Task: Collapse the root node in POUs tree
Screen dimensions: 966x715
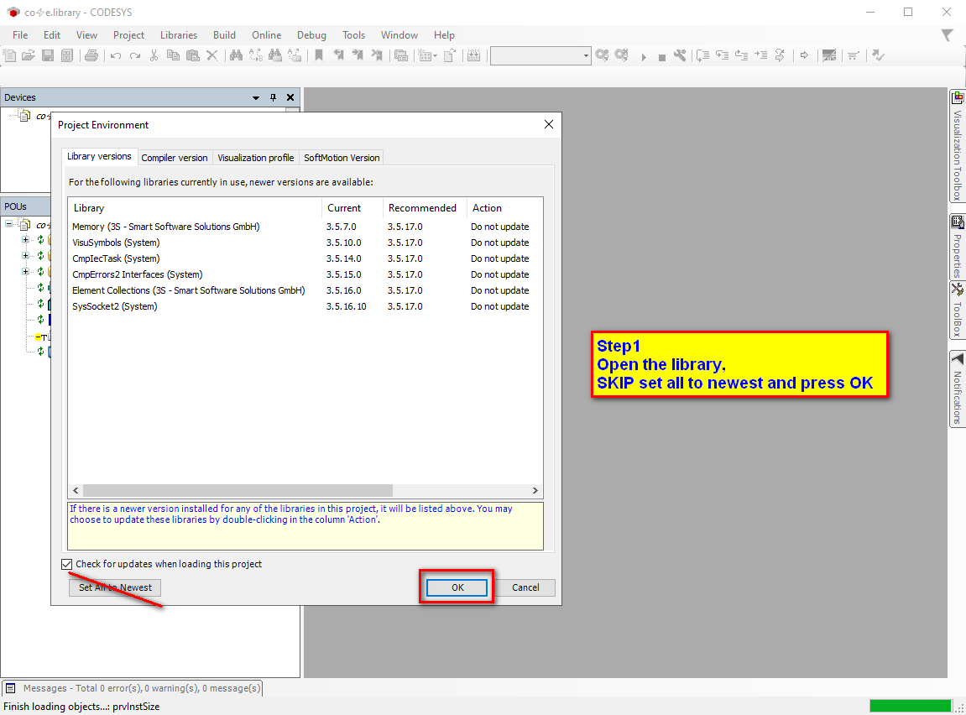Action: click(9, 224)
